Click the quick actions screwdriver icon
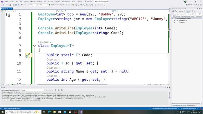This screenshot has height=114, width=203. click(x=28, y=55)
